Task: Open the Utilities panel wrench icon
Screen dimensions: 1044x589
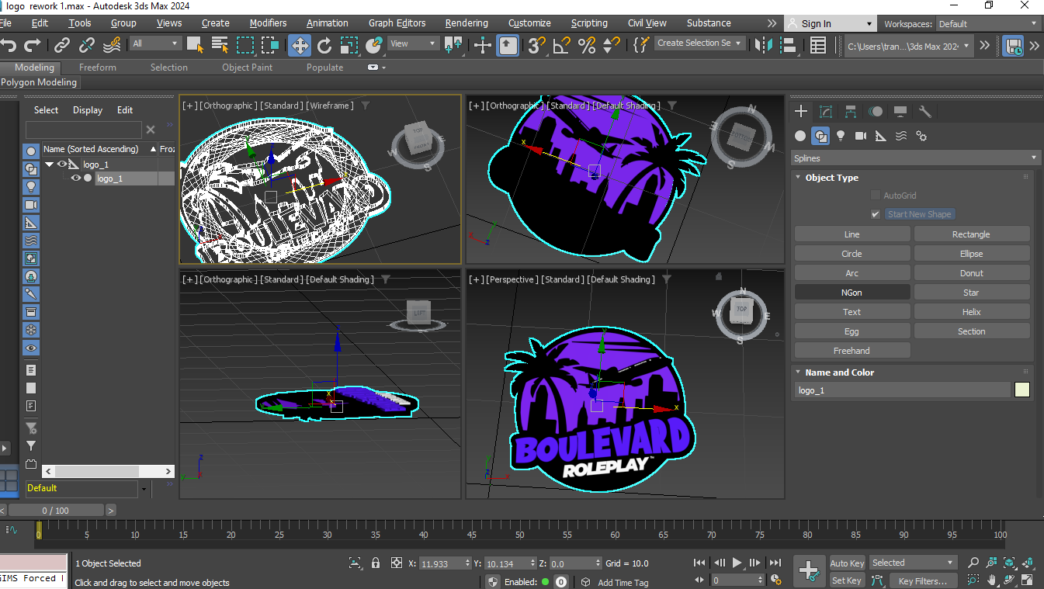Action: click(x=924, y=112)
